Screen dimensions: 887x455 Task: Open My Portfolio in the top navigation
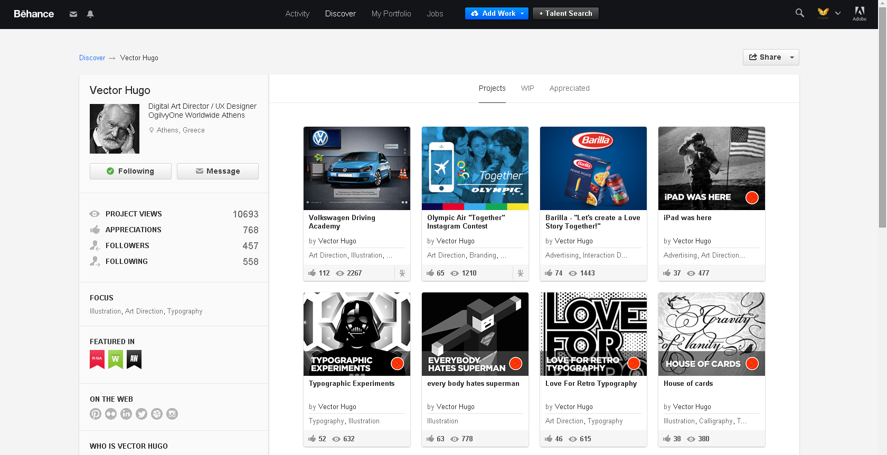tap(391, 14)
